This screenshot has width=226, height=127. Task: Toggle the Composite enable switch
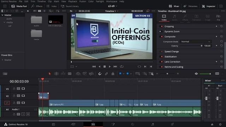tap(161, 37)
